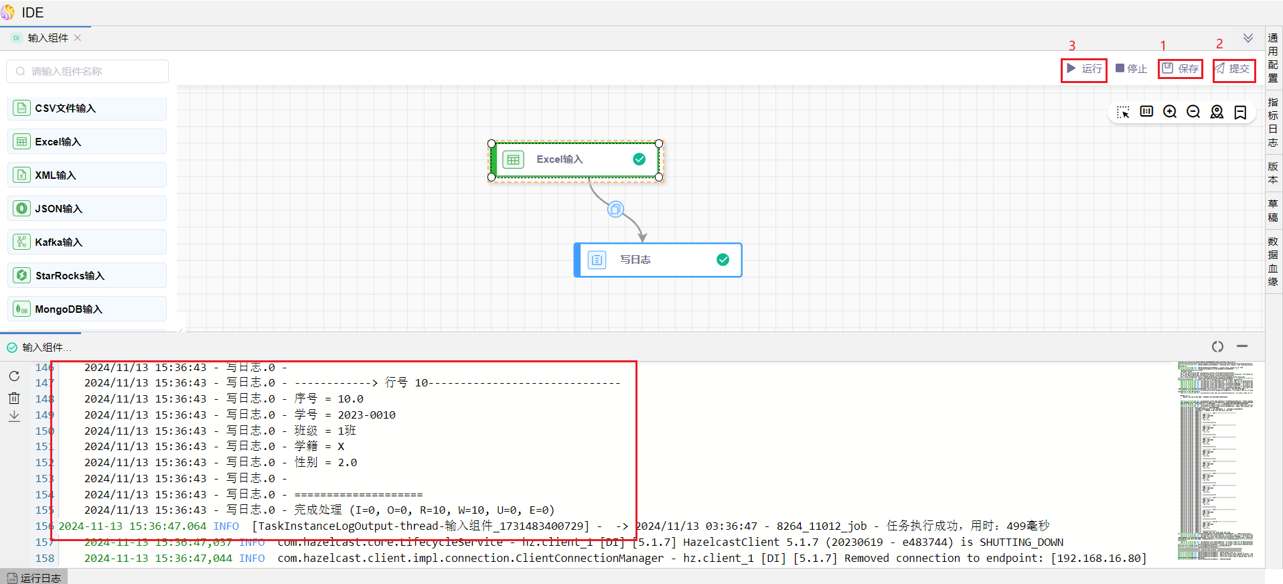Submit the workflow with 提交 button
Viewport: 1283px width, 584px height.
pyautogui.click(x=1233, y=69)
